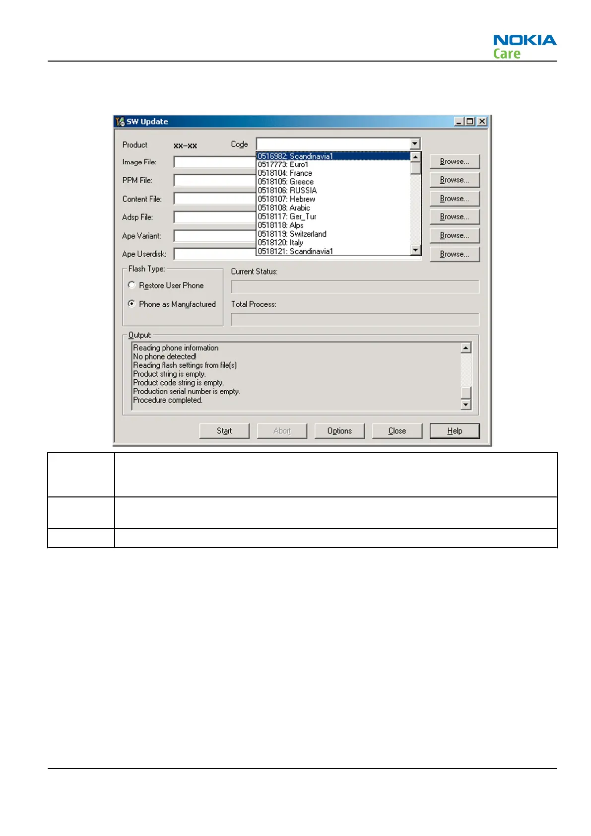This screenshot has height=836, width=591.
Task: Click Browse button for PPM File
Action: click(455, 180)
